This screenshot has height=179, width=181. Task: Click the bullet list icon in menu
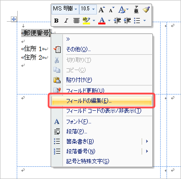[57, 141]
